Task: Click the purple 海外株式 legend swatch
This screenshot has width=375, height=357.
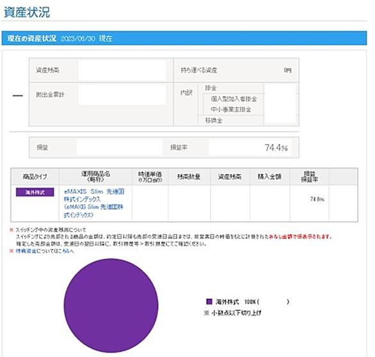Action: (x=209, y=301)
